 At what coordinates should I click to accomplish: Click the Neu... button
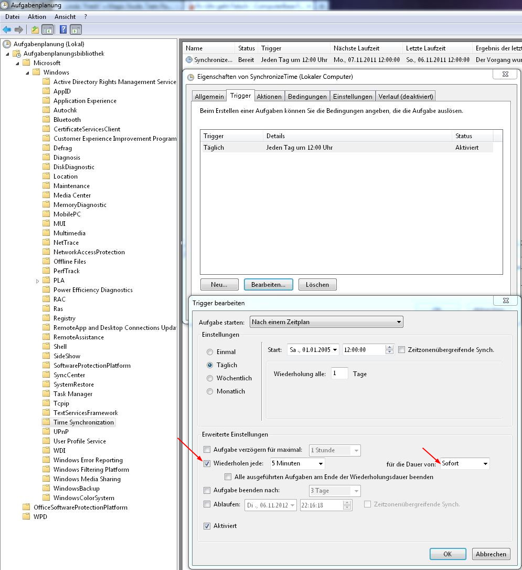[x=219, y=285]
